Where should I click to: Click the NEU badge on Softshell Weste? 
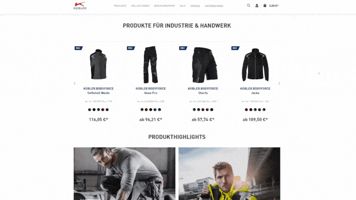click(x=78, y=48)
